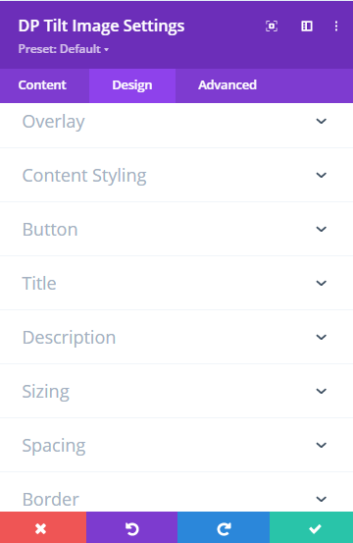Expand the Content Styling section
Image resolution: width=353 pixels, height=543 pixels.
pos(176,175)
